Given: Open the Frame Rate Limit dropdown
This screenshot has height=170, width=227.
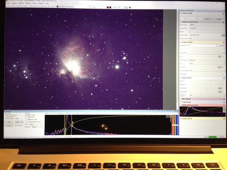Looking at the screenshot, I should (207, 60).
